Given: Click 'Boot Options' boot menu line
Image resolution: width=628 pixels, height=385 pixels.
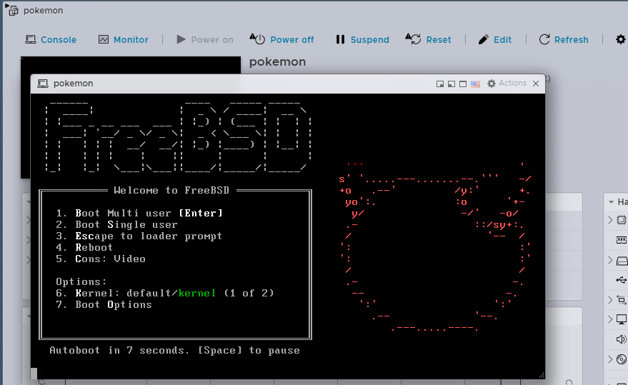Looking at the screenshot, I should coord(104,304).
